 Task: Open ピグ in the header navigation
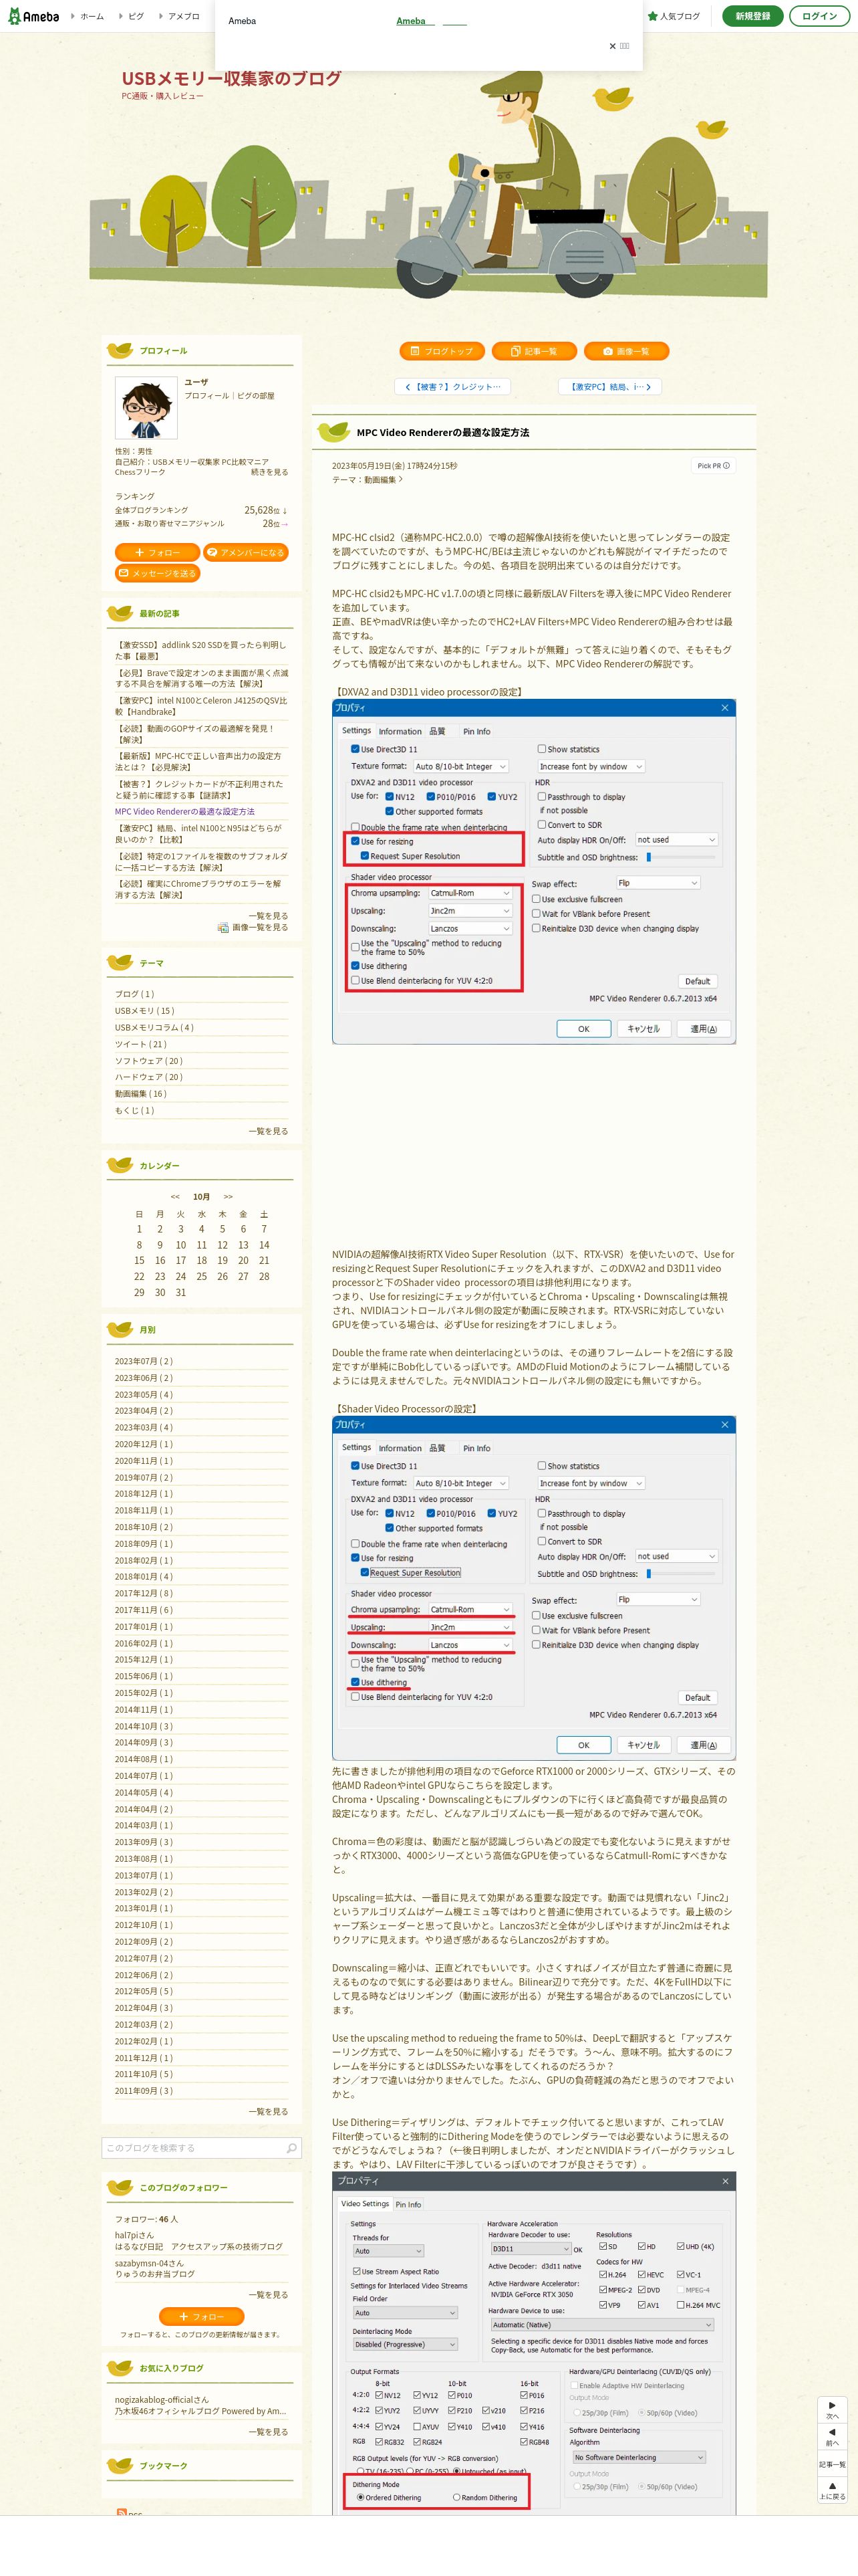click(136, 16)
